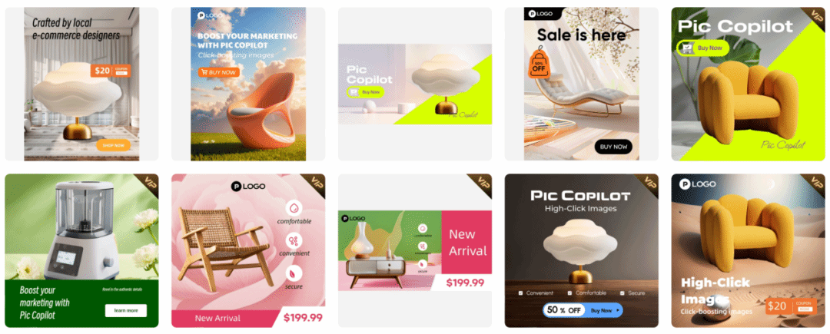This screenshot has height=334, width=830.
Task: Toggle the Secure checkbox on the dark lamp template
Action: 623,293
